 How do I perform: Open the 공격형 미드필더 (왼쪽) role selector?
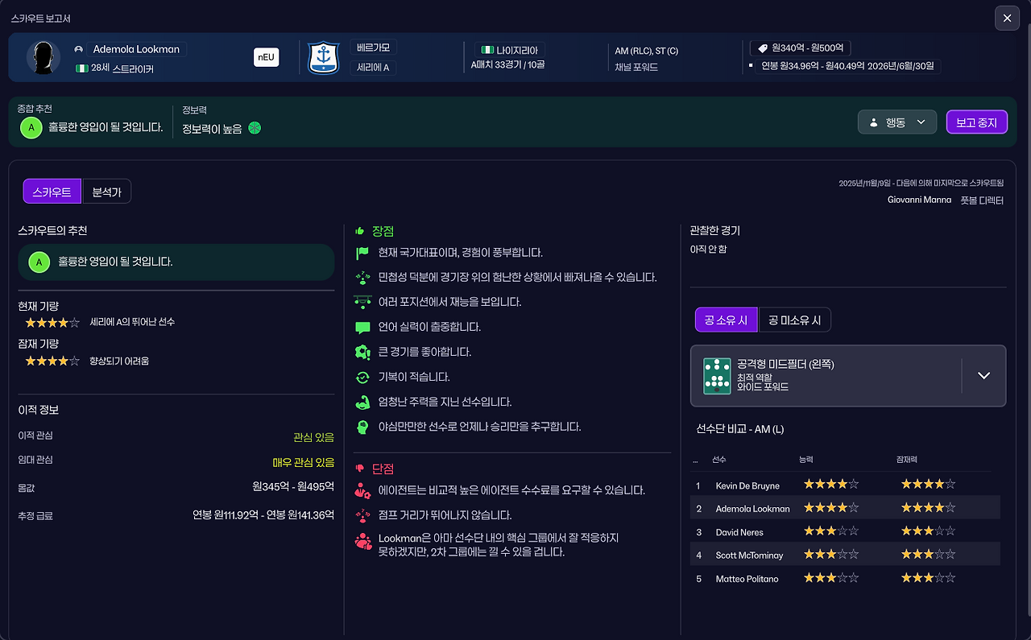pyautogui.click(x=848, y=376)
